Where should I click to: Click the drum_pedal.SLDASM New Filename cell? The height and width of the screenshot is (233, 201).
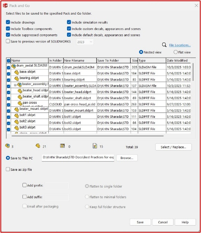[80, 67]
